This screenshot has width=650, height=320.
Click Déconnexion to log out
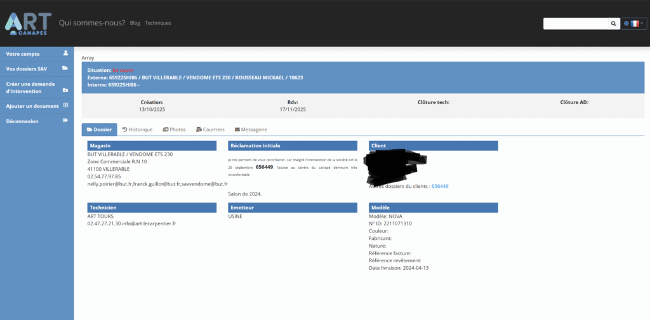point(23,121)
